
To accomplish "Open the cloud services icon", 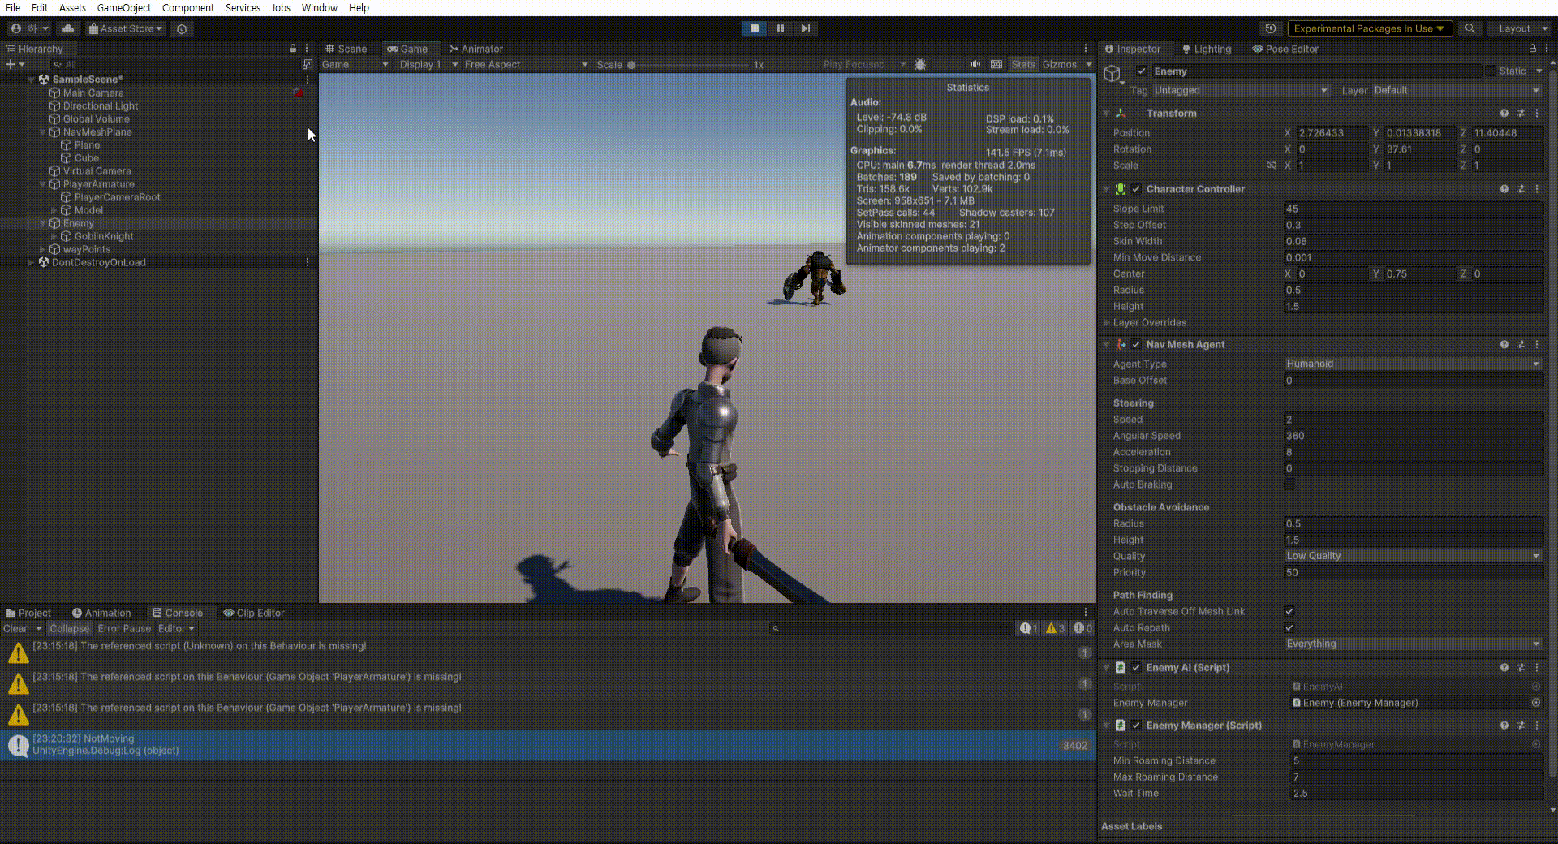I will (x=68, y=28).
